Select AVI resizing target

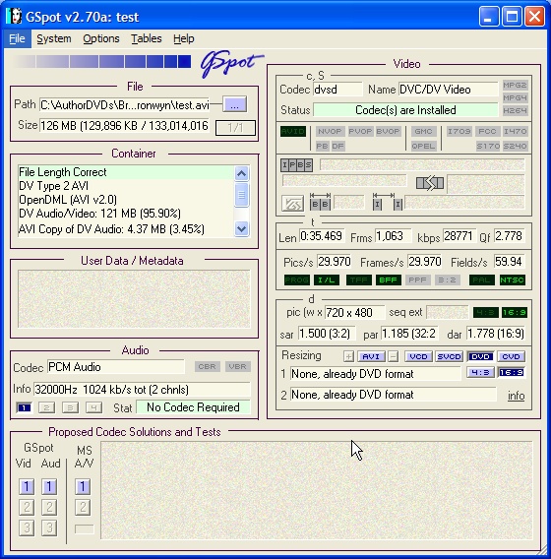[371, 356]
